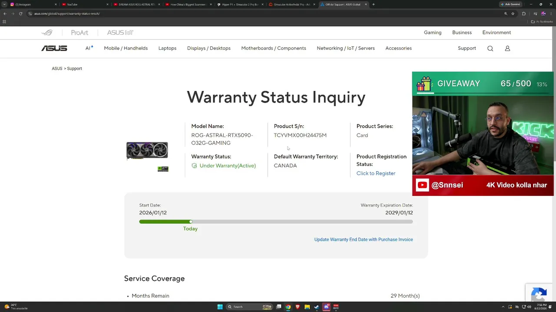Click the browser zoom magnifier icon
Image resolution: width=556 pixels, height=312 pixels.
506,14
